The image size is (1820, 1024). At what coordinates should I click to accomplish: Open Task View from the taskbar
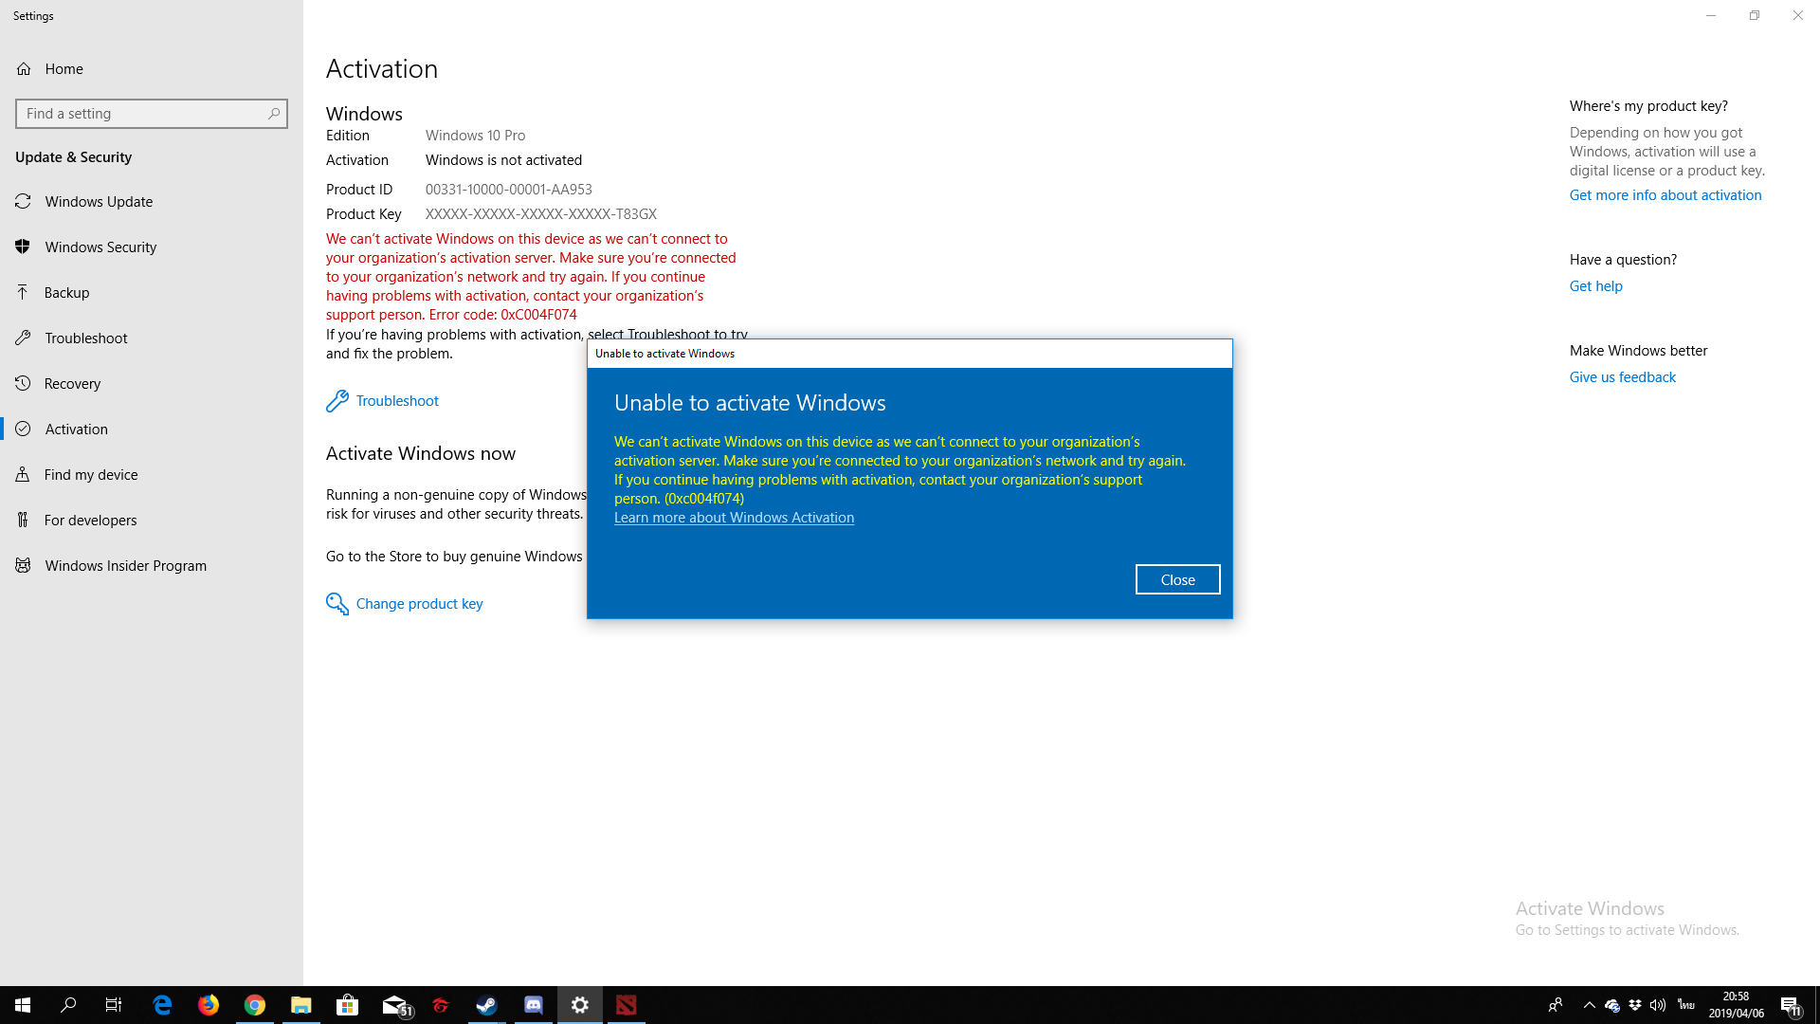(x=114, y=1005)
